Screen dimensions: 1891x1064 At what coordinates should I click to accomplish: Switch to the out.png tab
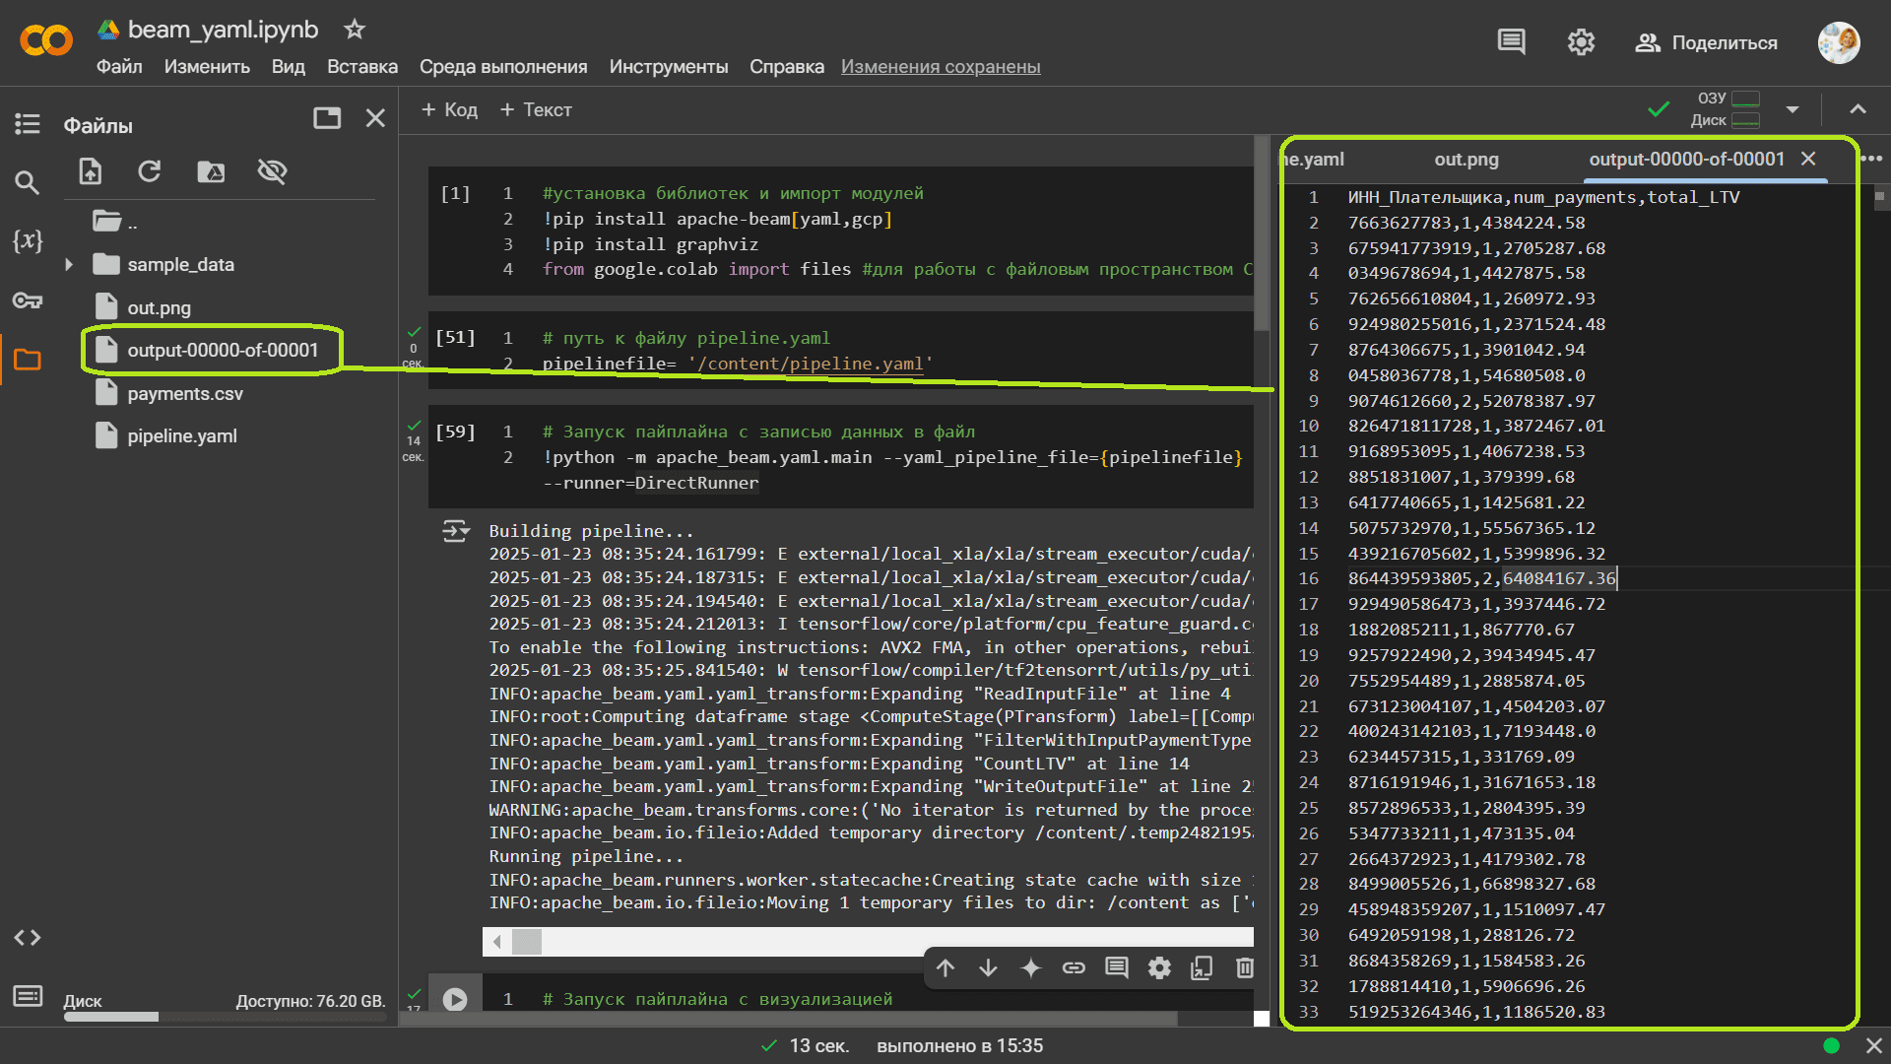pyautogui.click(x=1466, y=160)
